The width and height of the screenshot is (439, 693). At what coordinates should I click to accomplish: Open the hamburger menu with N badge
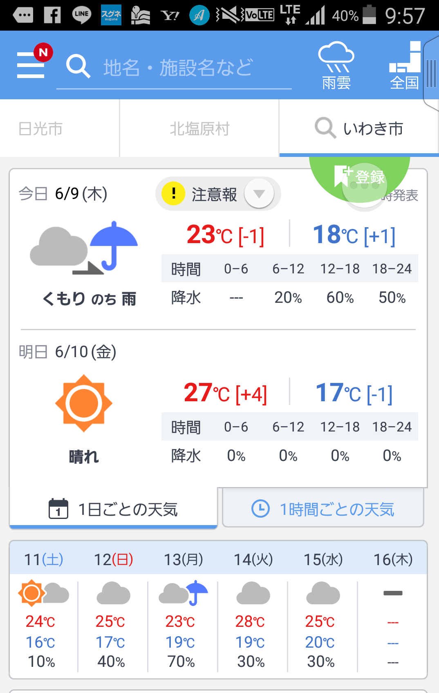(x=32, y=64)
